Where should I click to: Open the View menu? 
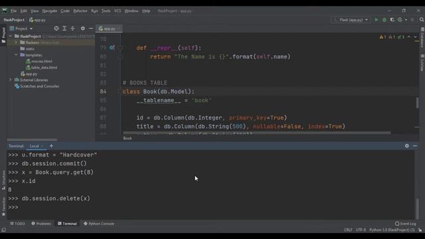(x=35, y=11)
